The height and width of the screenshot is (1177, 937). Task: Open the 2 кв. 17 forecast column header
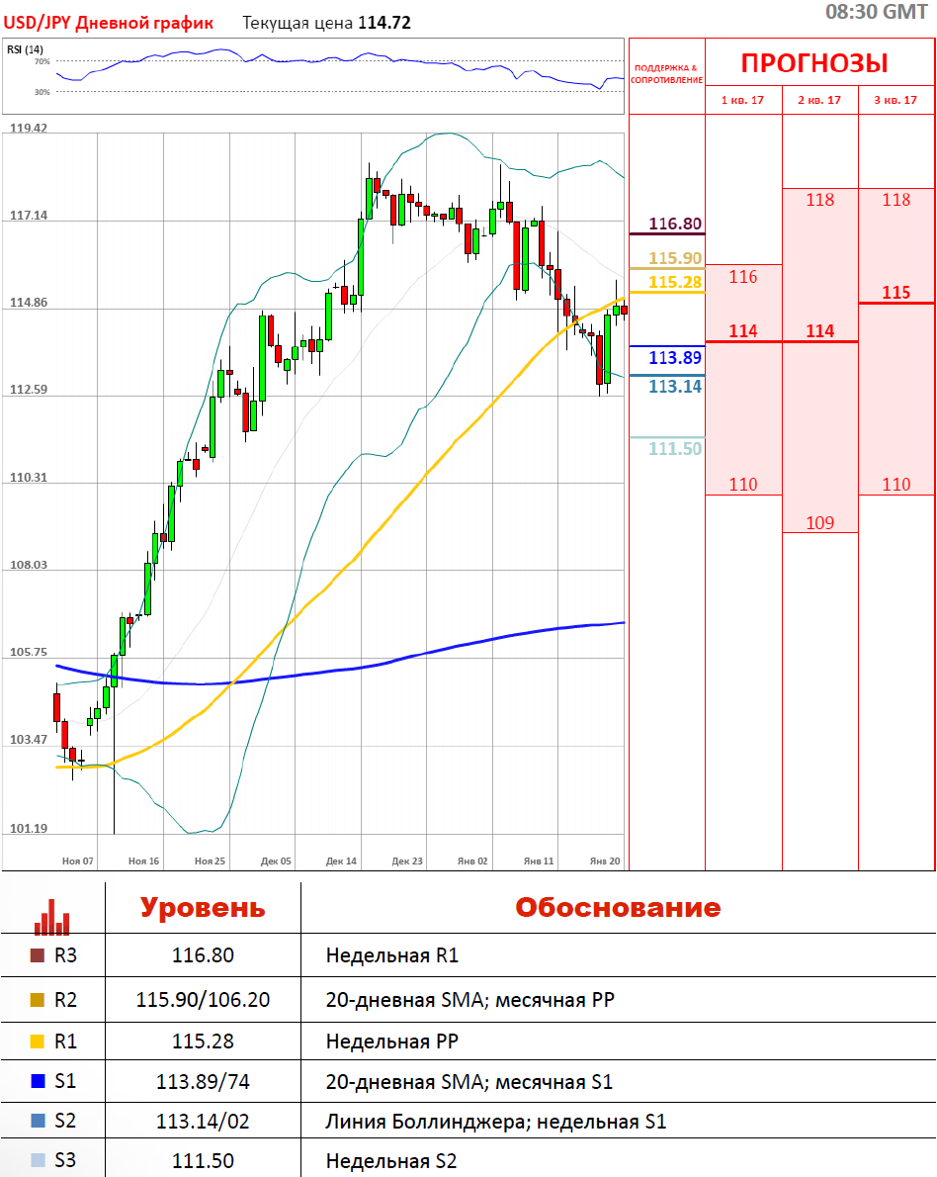click(819, 100)
